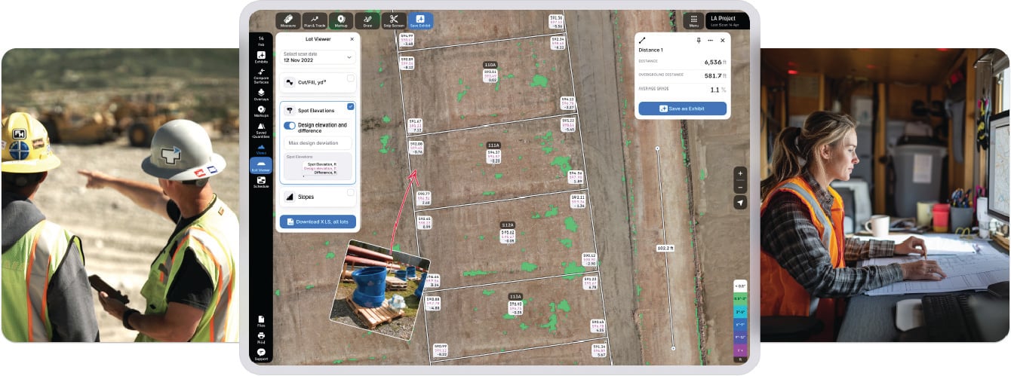
Task: Use the Snip Screen tool
Action: pos(394,20)
